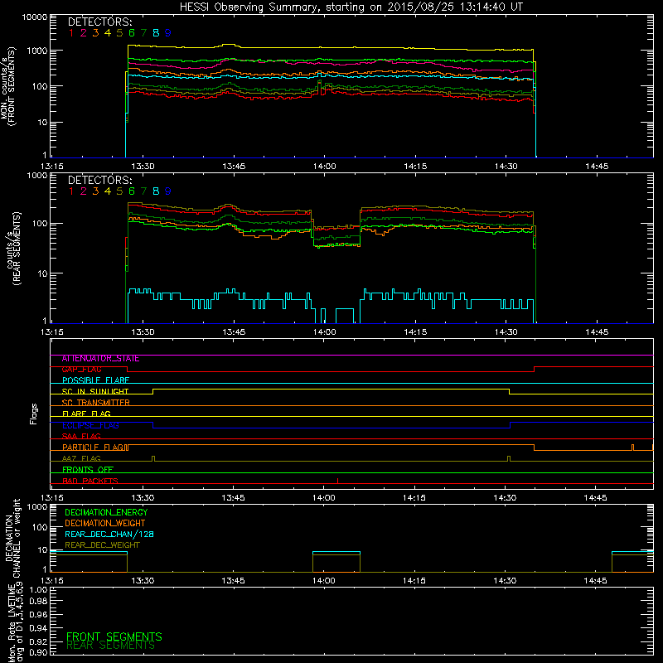
Task: Click the DECIMATION CHANNEL or weight axis label
Action: point(12,538)
